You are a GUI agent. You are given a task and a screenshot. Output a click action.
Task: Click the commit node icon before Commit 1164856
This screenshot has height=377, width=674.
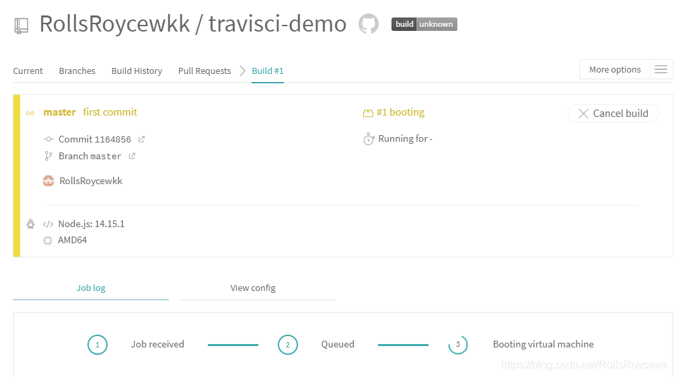tap(48, 139)
